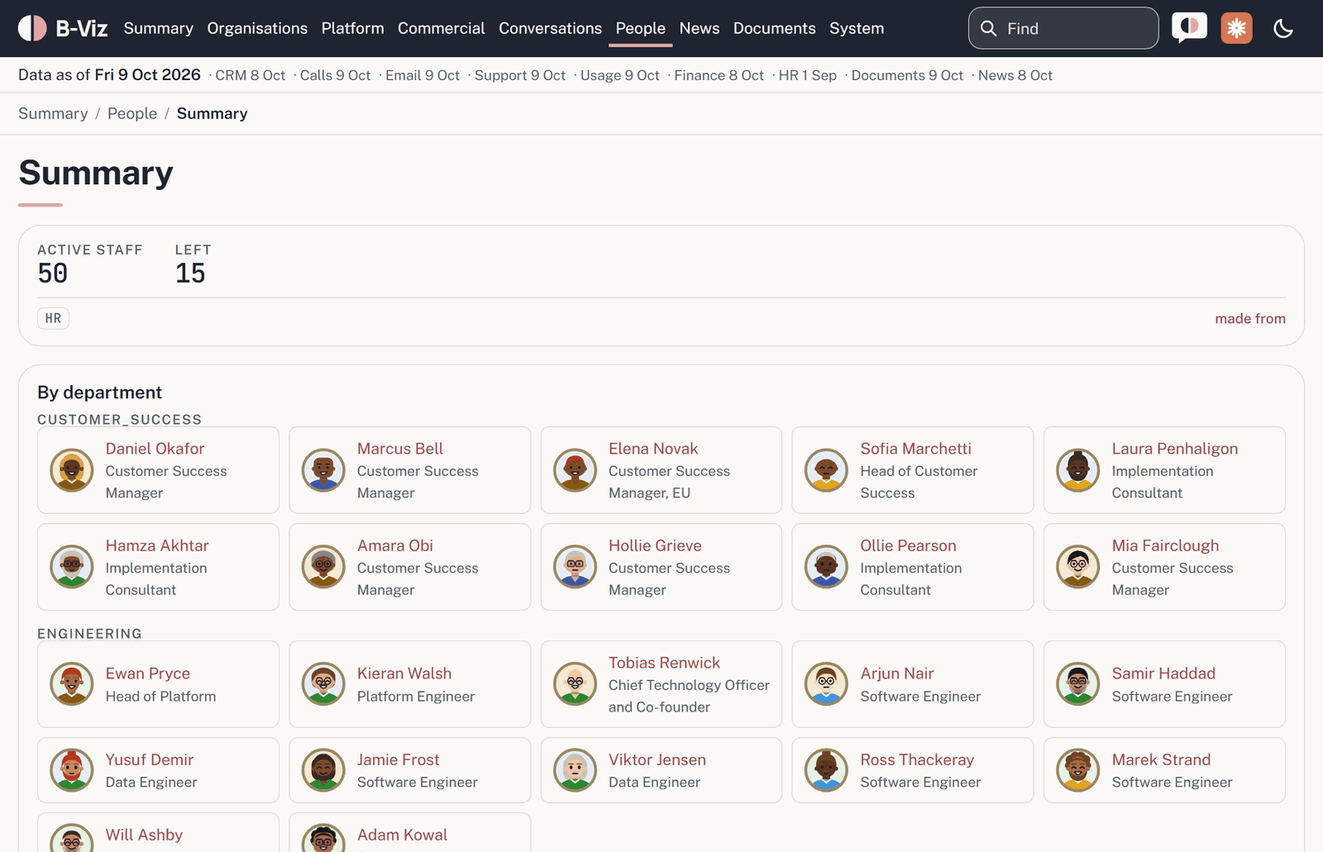Open Viktor Jensen's profile link
The height and width of the screenshot is (852, 1323).
coord(657,759)
